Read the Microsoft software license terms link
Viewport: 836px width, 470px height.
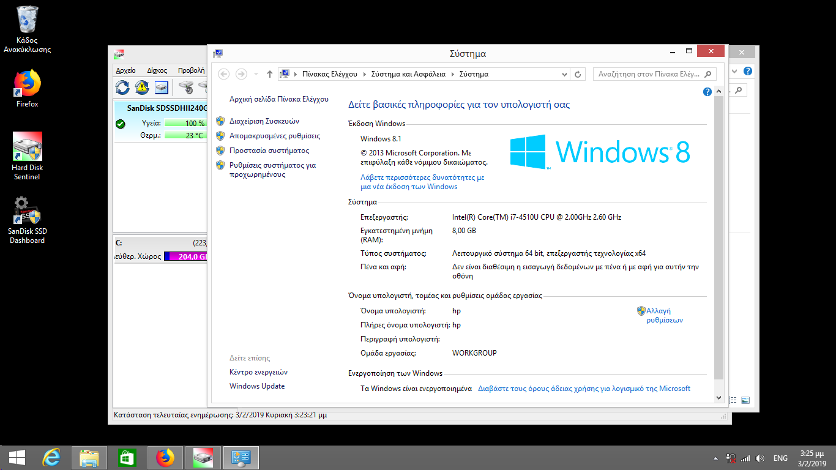pyautogui.click(x=584, y=389)
